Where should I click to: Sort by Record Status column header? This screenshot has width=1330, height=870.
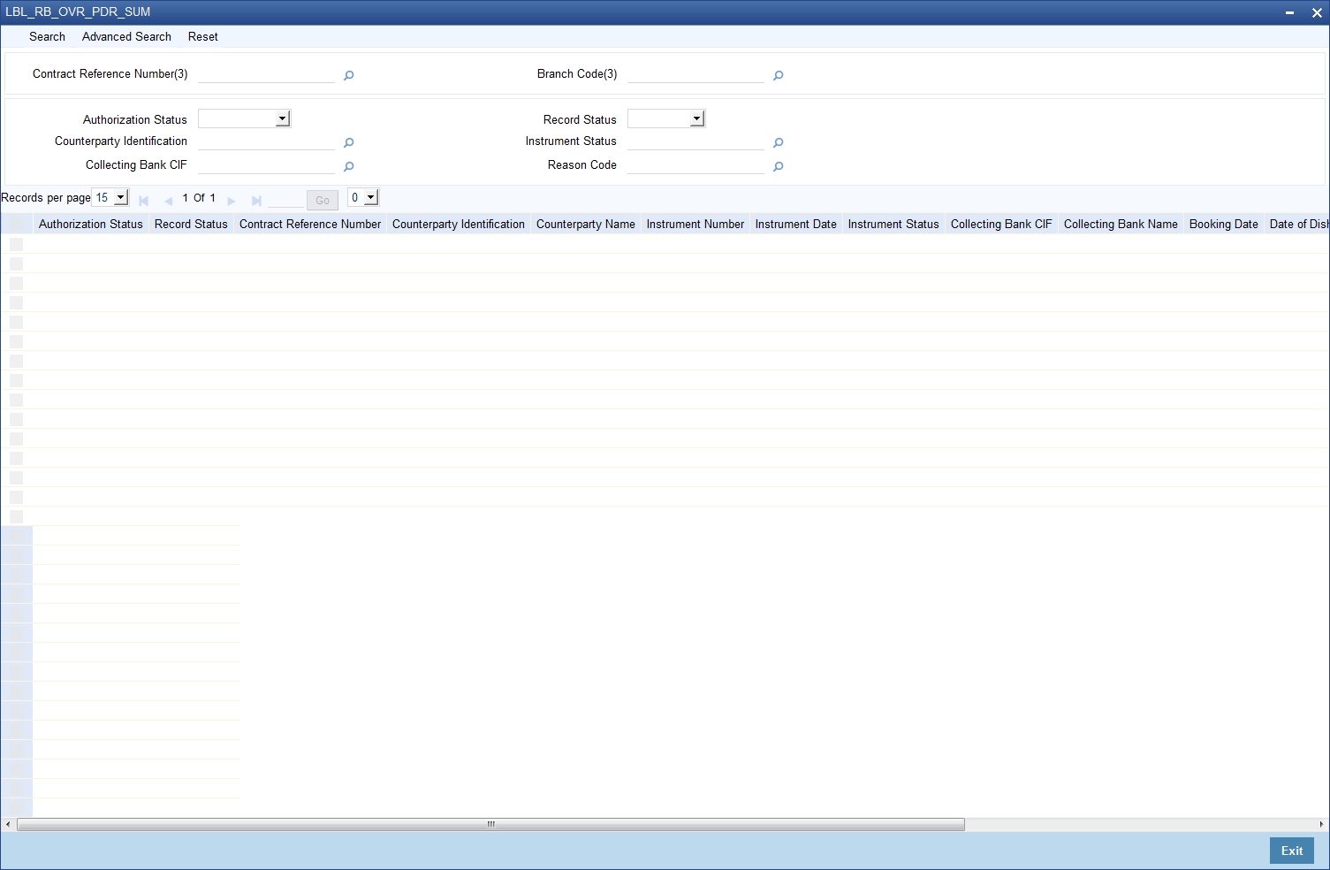point(191,225)
